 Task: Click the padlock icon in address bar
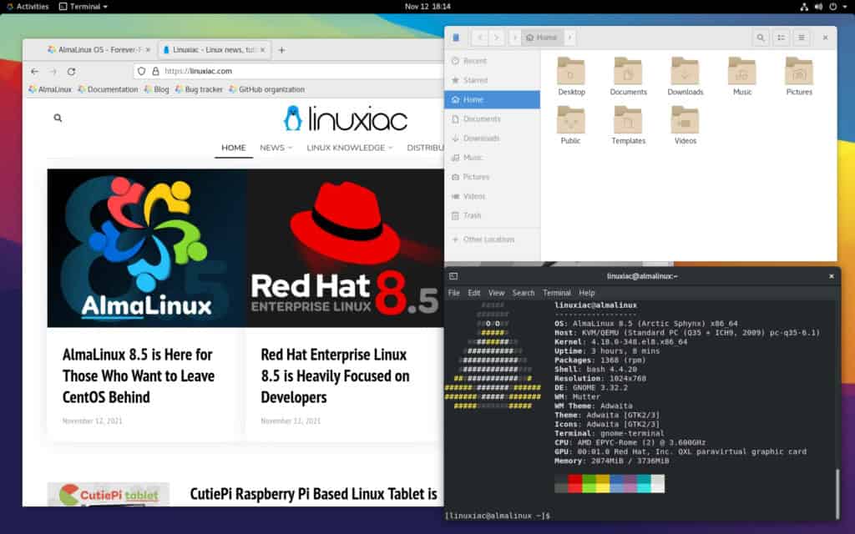[x=155, y=72]
